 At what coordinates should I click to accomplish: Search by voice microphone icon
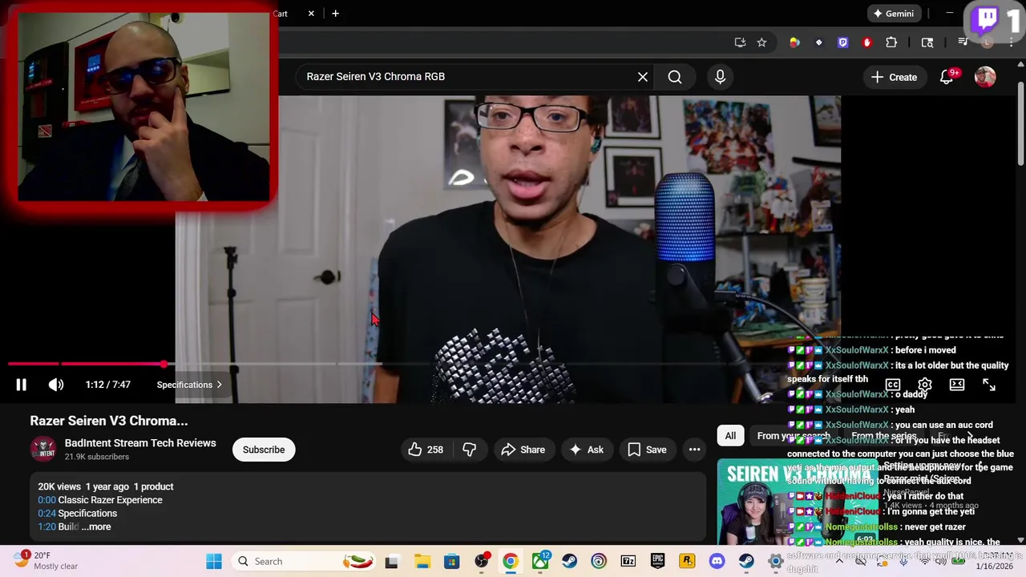tap(720, 77)
